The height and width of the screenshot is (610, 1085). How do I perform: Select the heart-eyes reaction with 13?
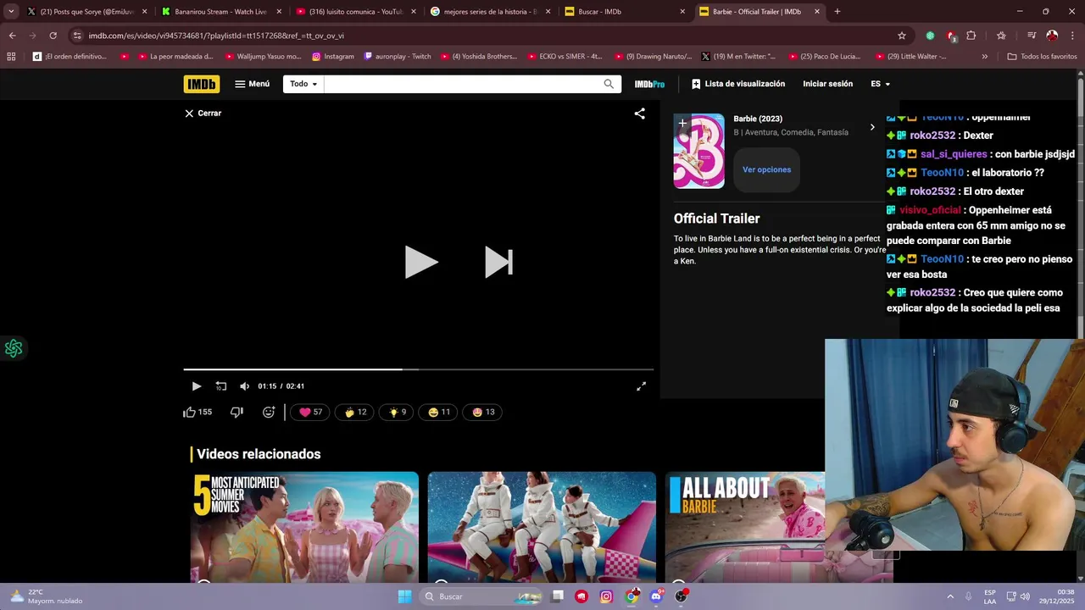[x=483, y=413]
